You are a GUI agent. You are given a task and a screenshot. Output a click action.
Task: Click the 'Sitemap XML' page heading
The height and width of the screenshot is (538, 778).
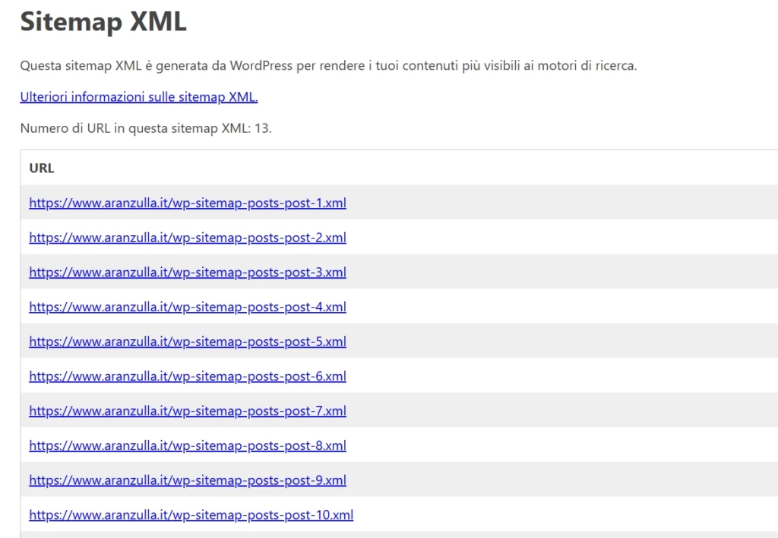click(103, 21)
